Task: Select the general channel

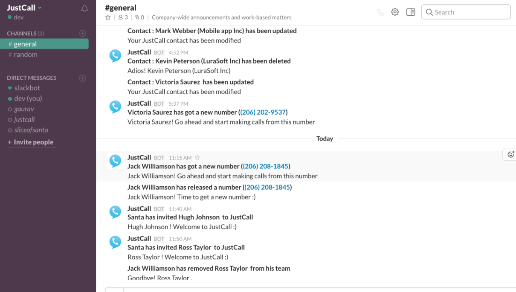Action: pos(25,44)
